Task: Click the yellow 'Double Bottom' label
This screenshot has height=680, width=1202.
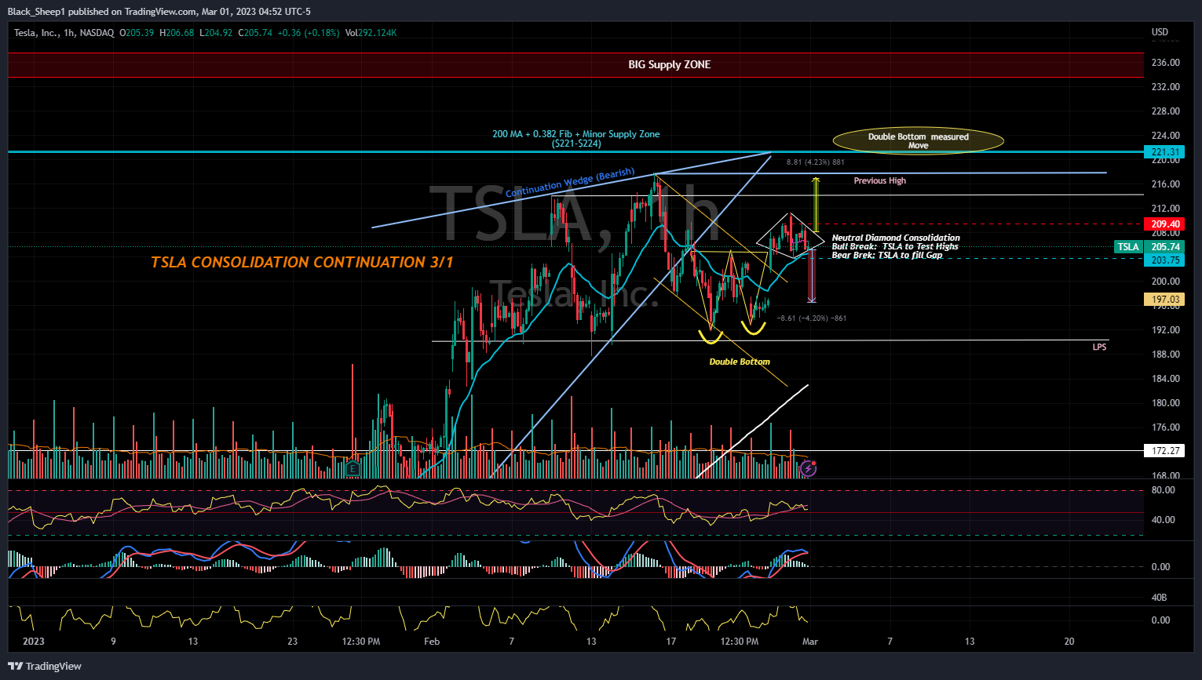Action: [740, 362]
